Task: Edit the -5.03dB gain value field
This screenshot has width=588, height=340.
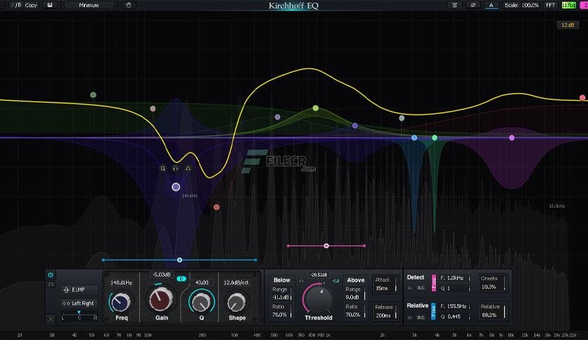Action: click(x=162, y=275)
